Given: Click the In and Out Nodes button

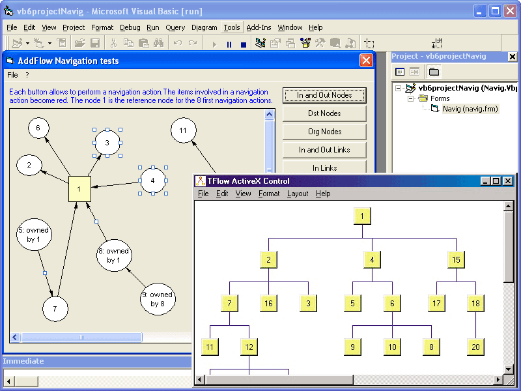Looking at the screenshot, I should point(324,95).
